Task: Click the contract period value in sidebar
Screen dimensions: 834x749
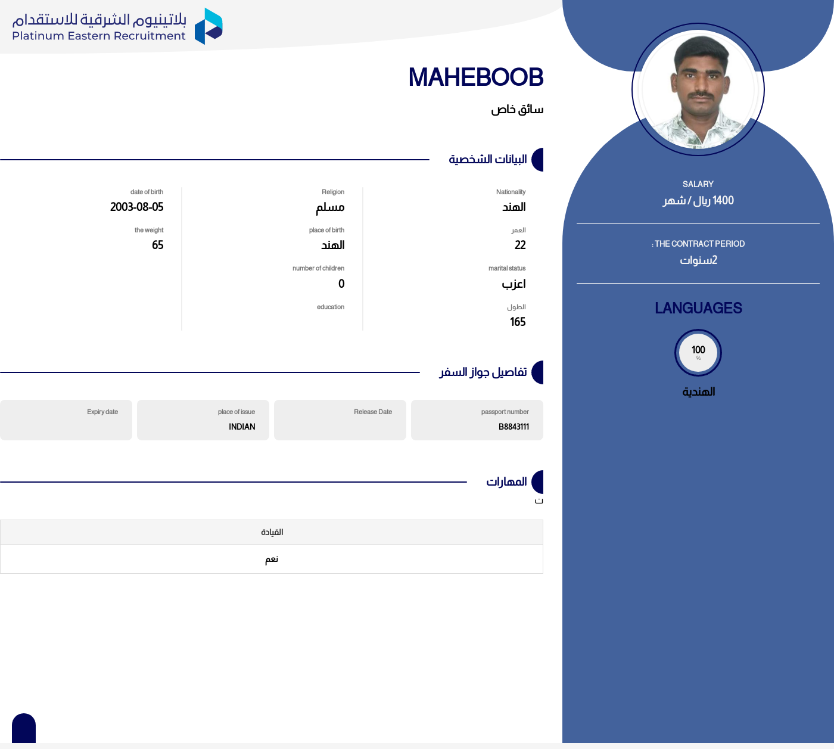Action: tap(698, 260)
